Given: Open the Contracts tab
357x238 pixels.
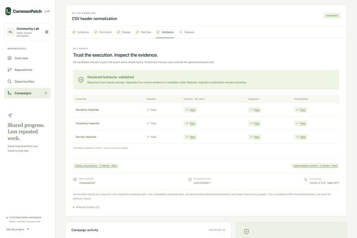Looking at the screenshot, I should [103, 32].
